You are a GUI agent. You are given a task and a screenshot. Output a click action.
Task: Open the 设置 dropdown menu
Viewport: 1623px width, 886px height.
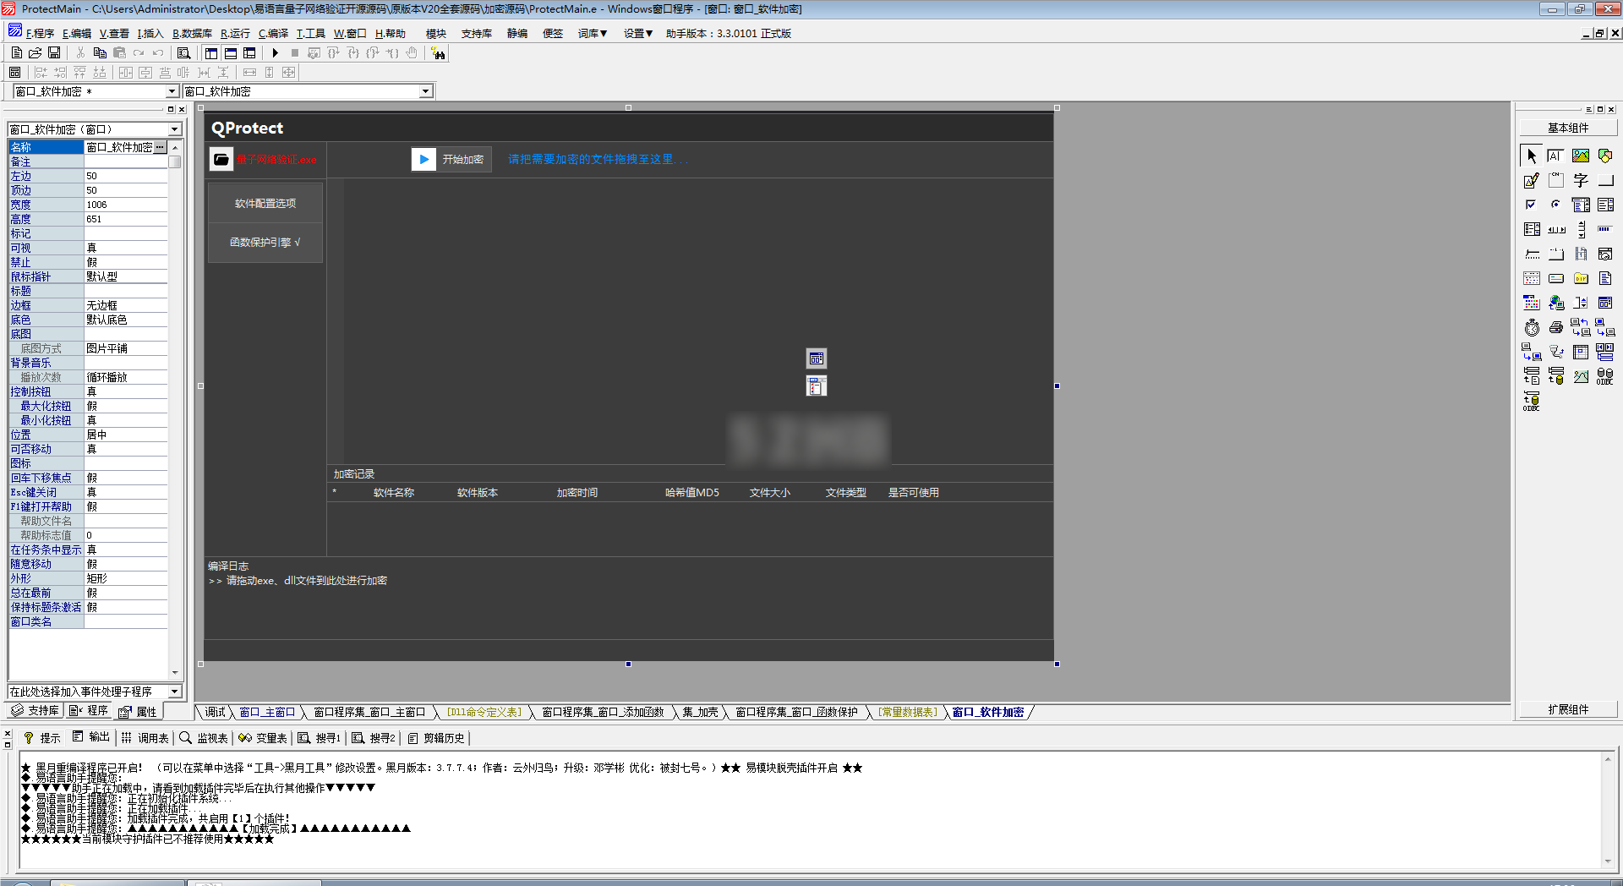click(x=638, y=34)
